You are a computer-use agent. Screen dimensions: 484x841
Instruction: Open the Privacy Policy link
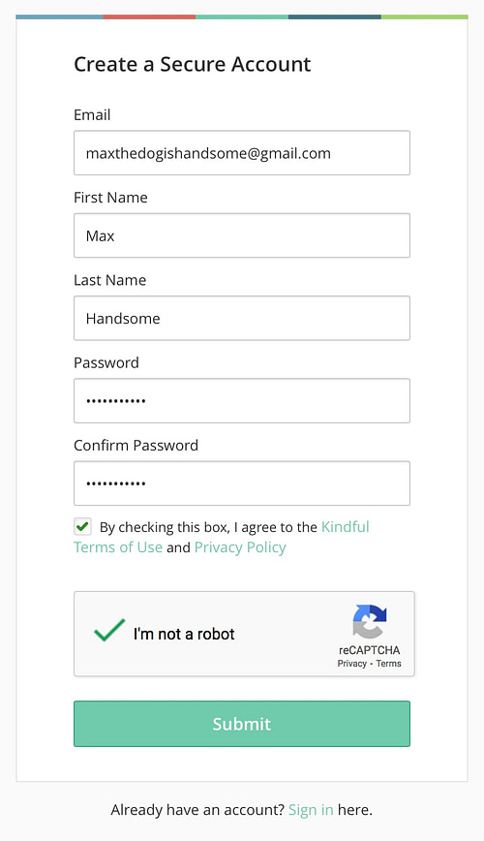[x=240, y=547]
